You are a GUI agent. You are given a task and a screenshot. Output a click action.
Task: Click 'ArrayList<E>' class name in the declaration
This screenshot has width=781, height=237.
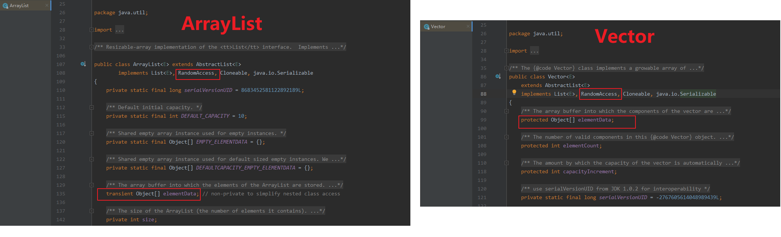coord(151,64)
